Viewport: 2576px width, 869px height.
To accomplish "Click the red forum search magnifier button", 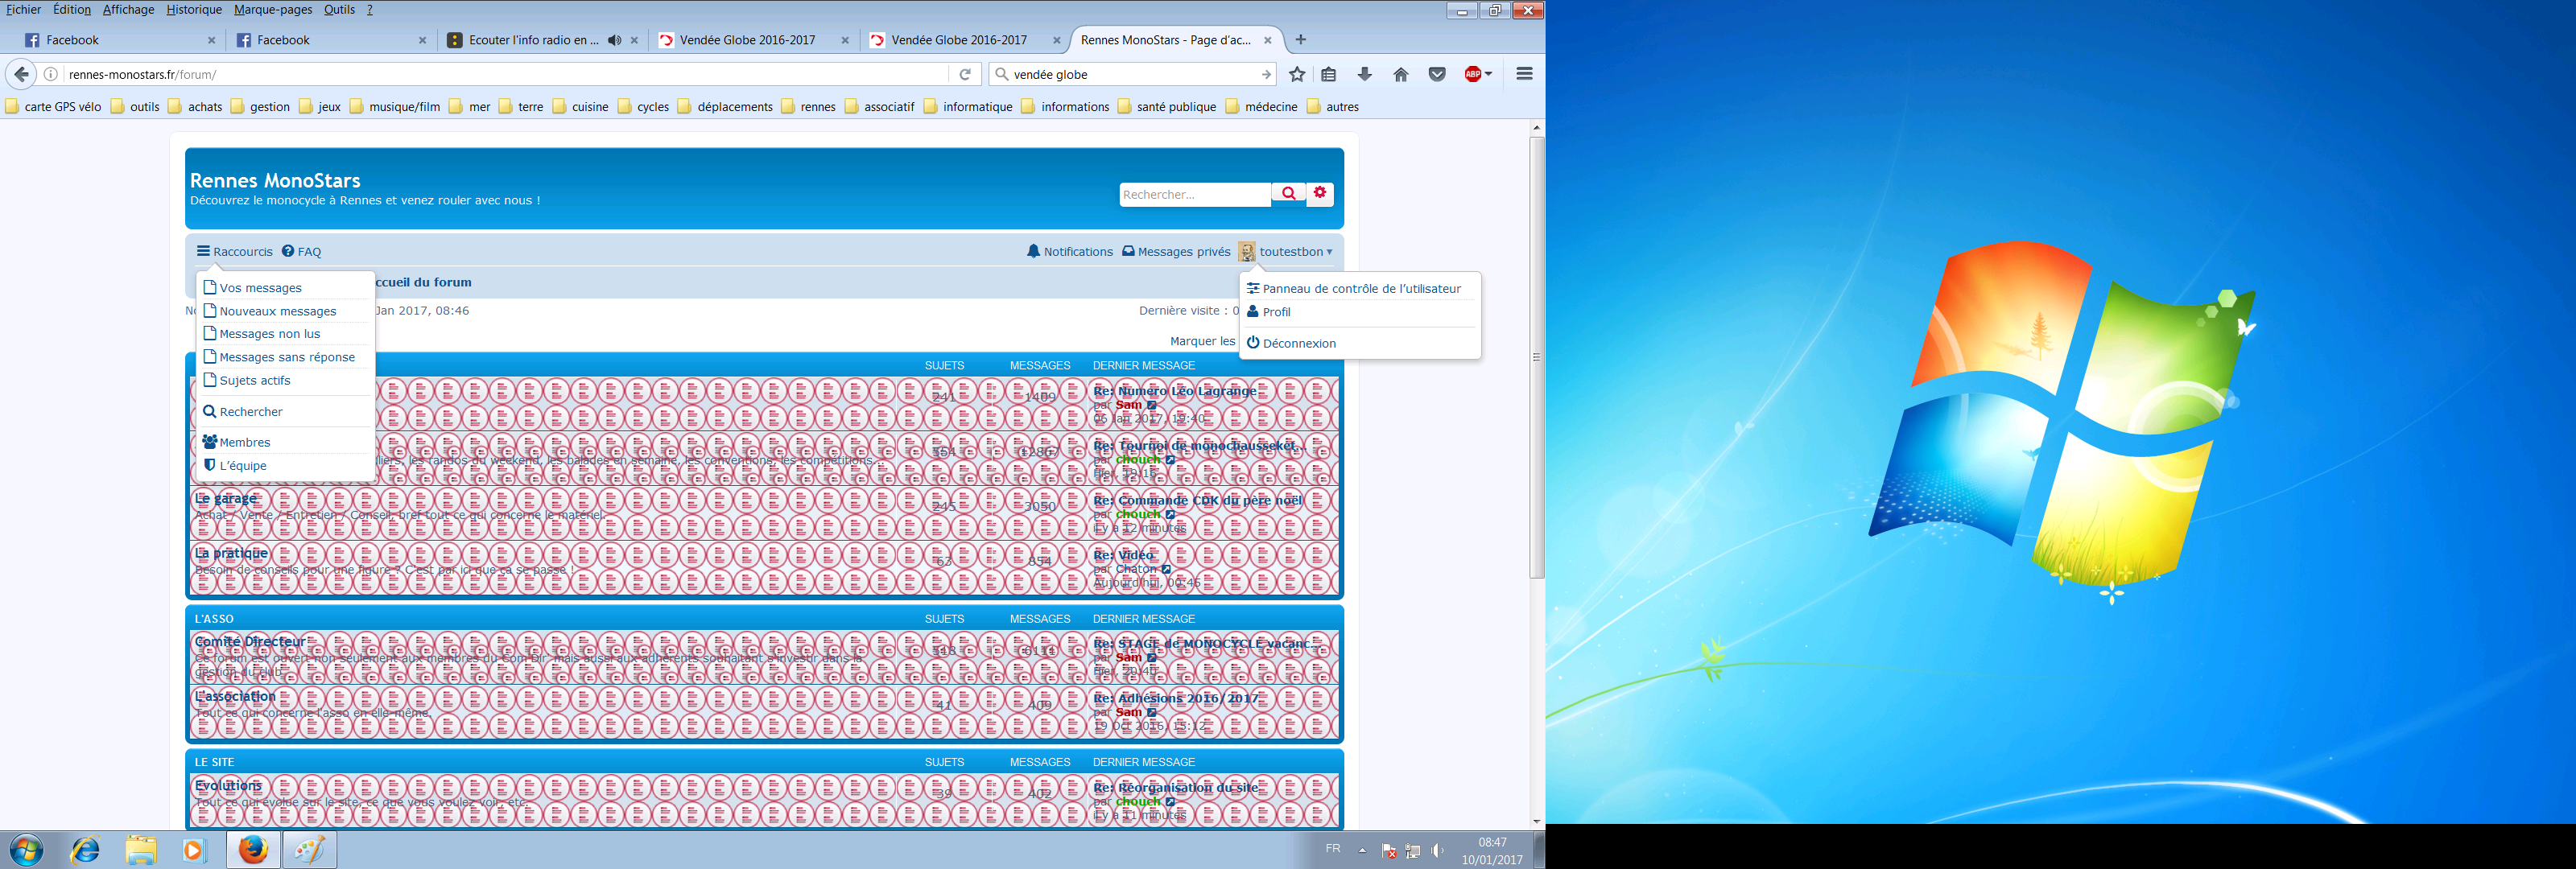I will click(x=1288, y=193).
